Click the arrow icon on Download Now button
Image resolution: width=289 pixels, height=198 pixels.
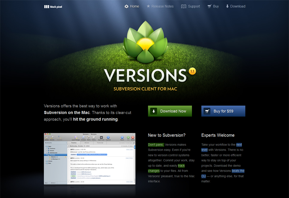tap(154, 111)
